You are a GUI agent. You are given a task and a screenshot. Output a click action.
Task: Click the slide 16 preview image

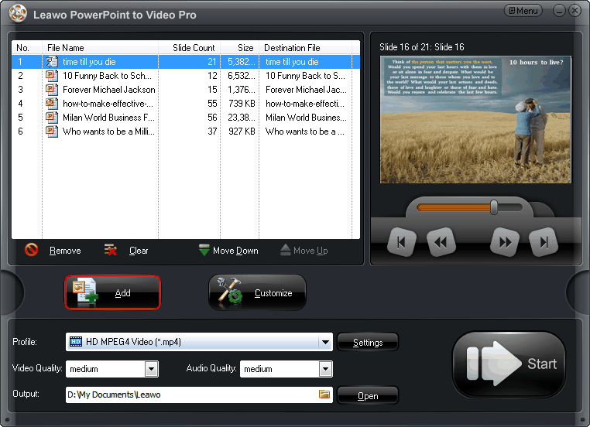point(475,120)
